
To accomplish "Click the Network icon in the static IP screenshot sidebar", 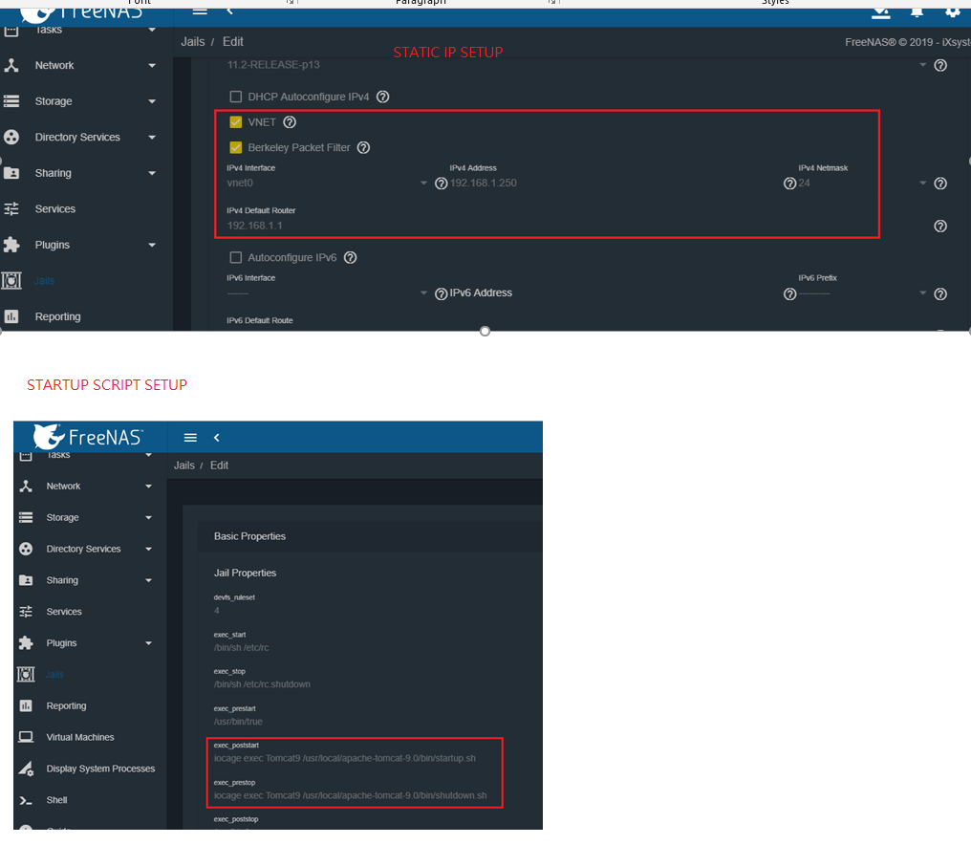I will [x=11, y=65].
